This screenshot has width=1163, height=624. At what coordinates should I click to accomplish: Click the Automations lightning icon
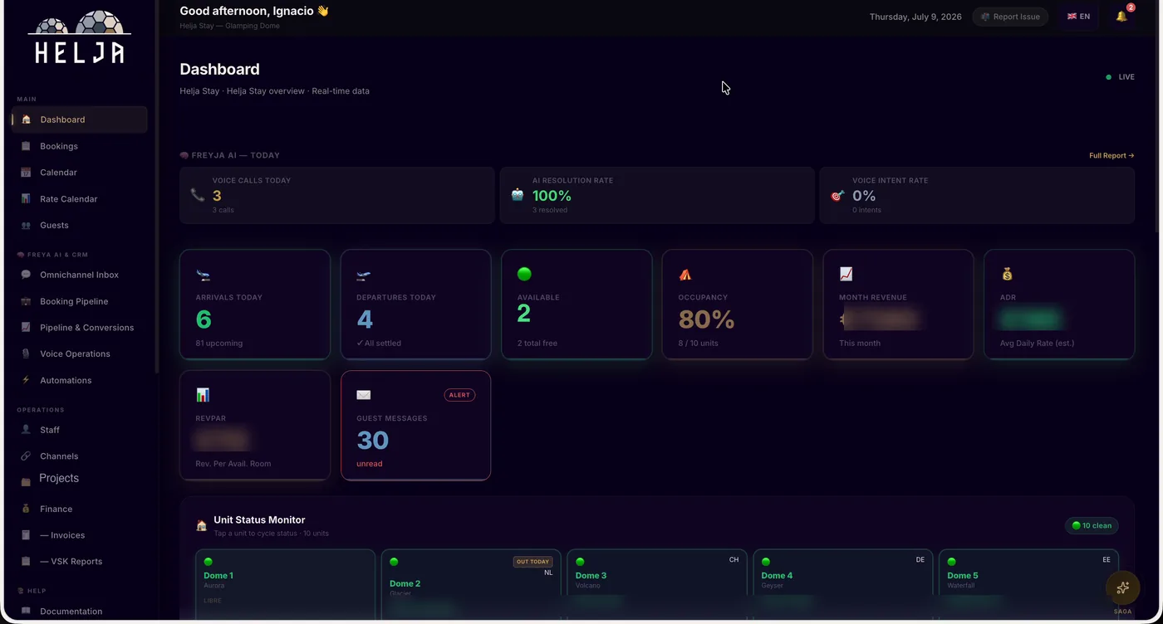pyautogui.click(x=26, y=380)
